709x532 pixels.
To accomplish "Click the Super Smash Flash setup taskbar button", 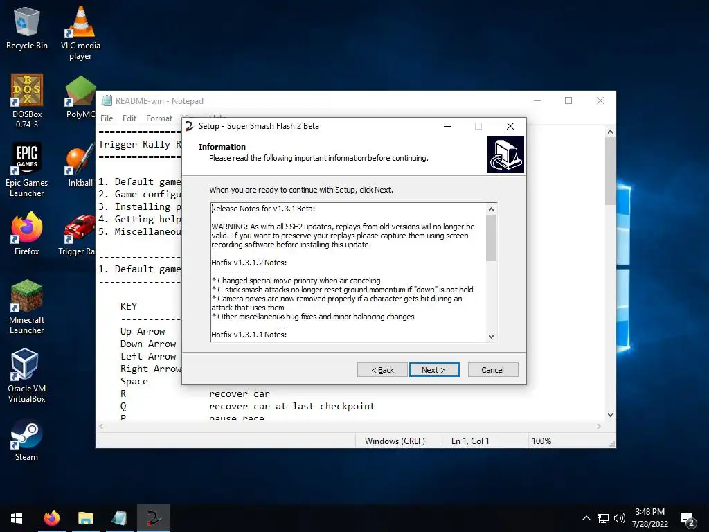I will [x=153, y=518].
